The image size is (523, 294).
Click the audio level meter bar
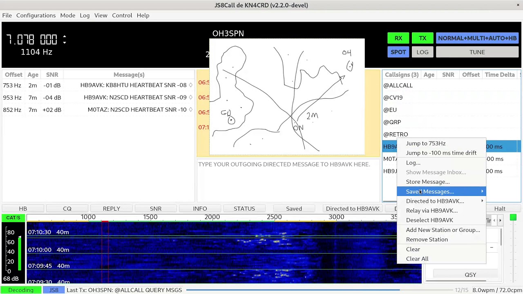point(20,253)
